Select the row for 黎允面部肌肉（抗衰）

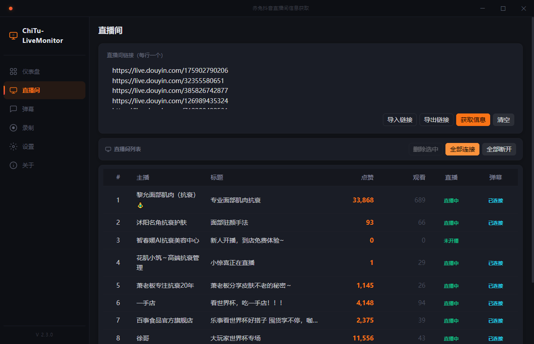(310, 200)
